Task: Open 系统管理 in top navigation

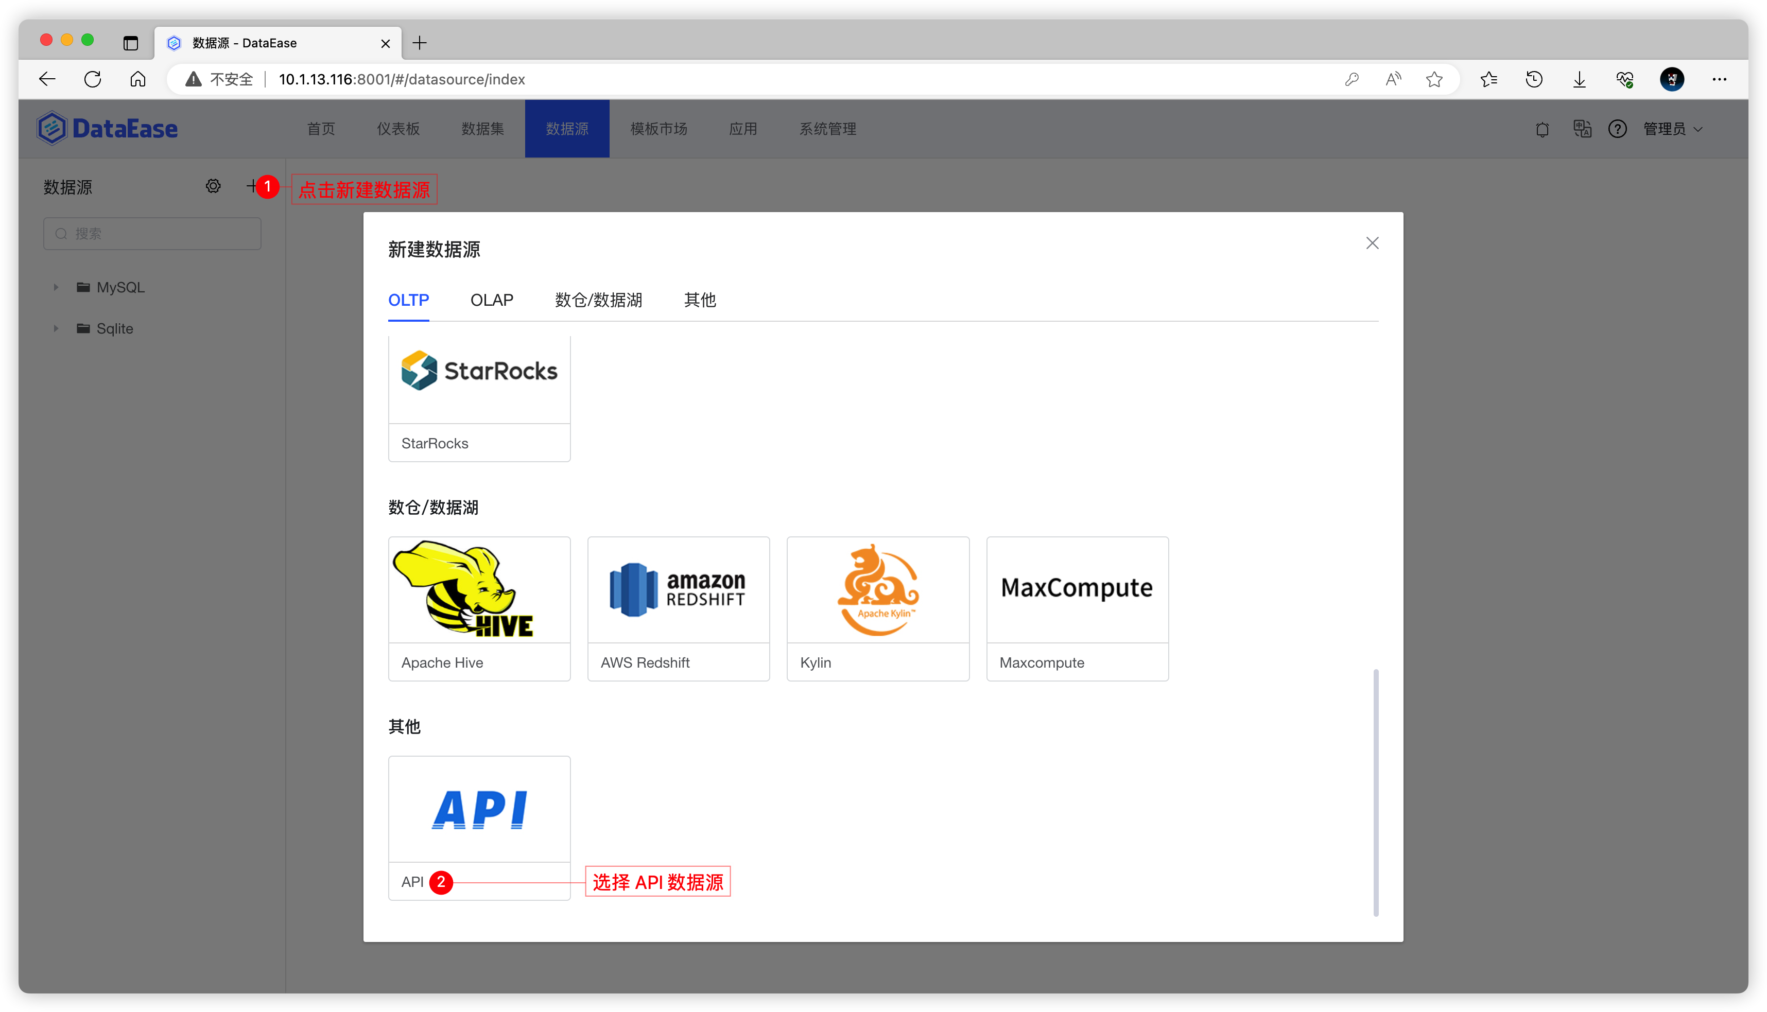Action: click(828, 129)
